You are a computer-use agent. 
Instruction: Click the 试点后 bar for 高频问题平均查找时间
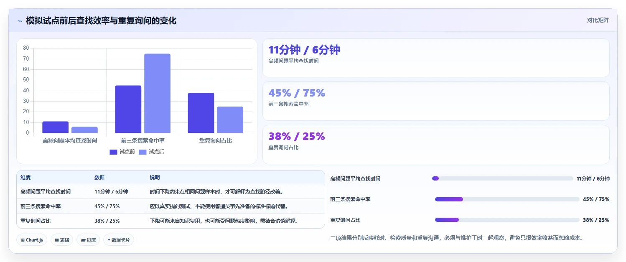click(84, 130)
